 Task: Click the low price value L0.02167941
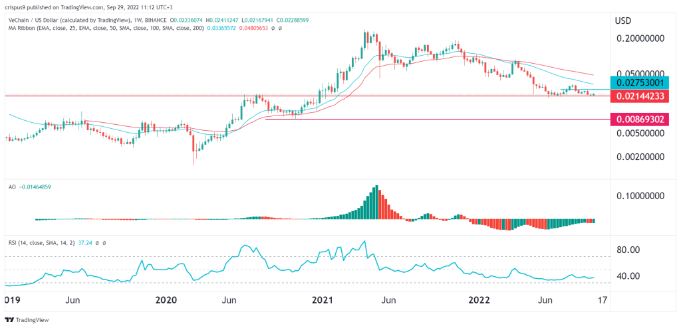click(x=259, y=21)
